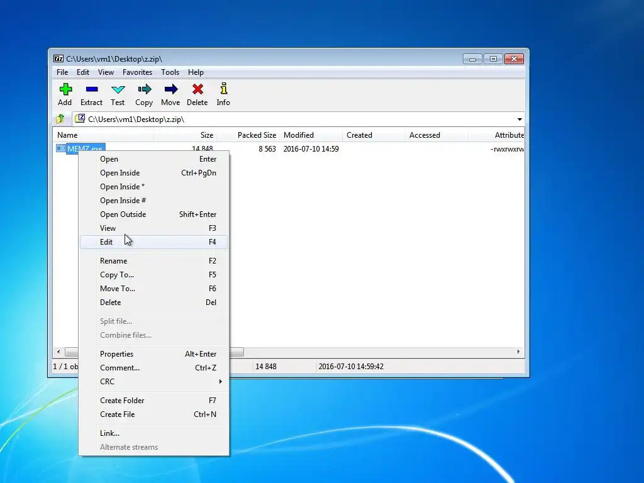Sort by the Size column header
The height and width of the screenshot is (483, 644).
186,135
